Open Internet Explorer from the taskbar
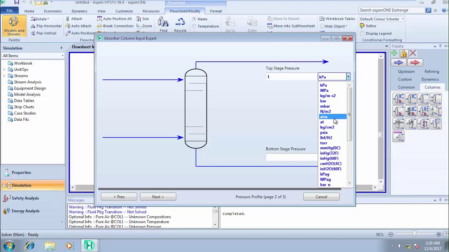This screenshot has height=252, width=449. (x=30, y=246)
